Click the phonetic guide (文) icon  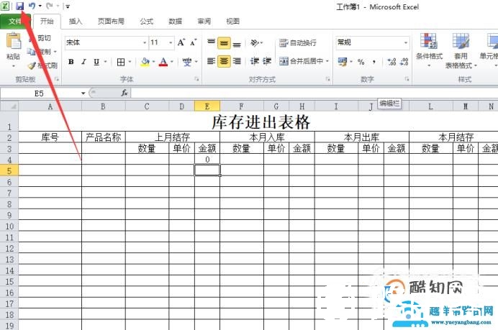click(x=187, y=62)
